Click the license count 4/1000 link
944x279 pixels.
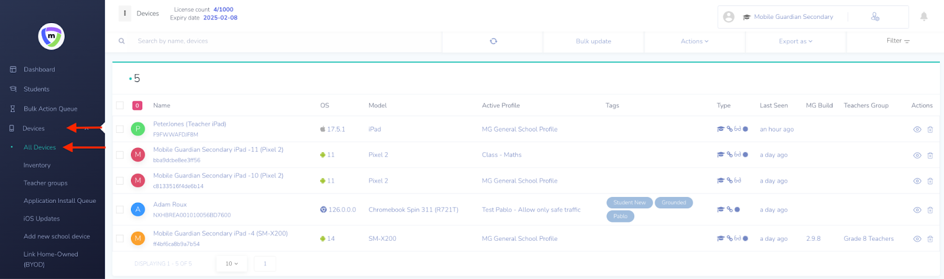223,9
